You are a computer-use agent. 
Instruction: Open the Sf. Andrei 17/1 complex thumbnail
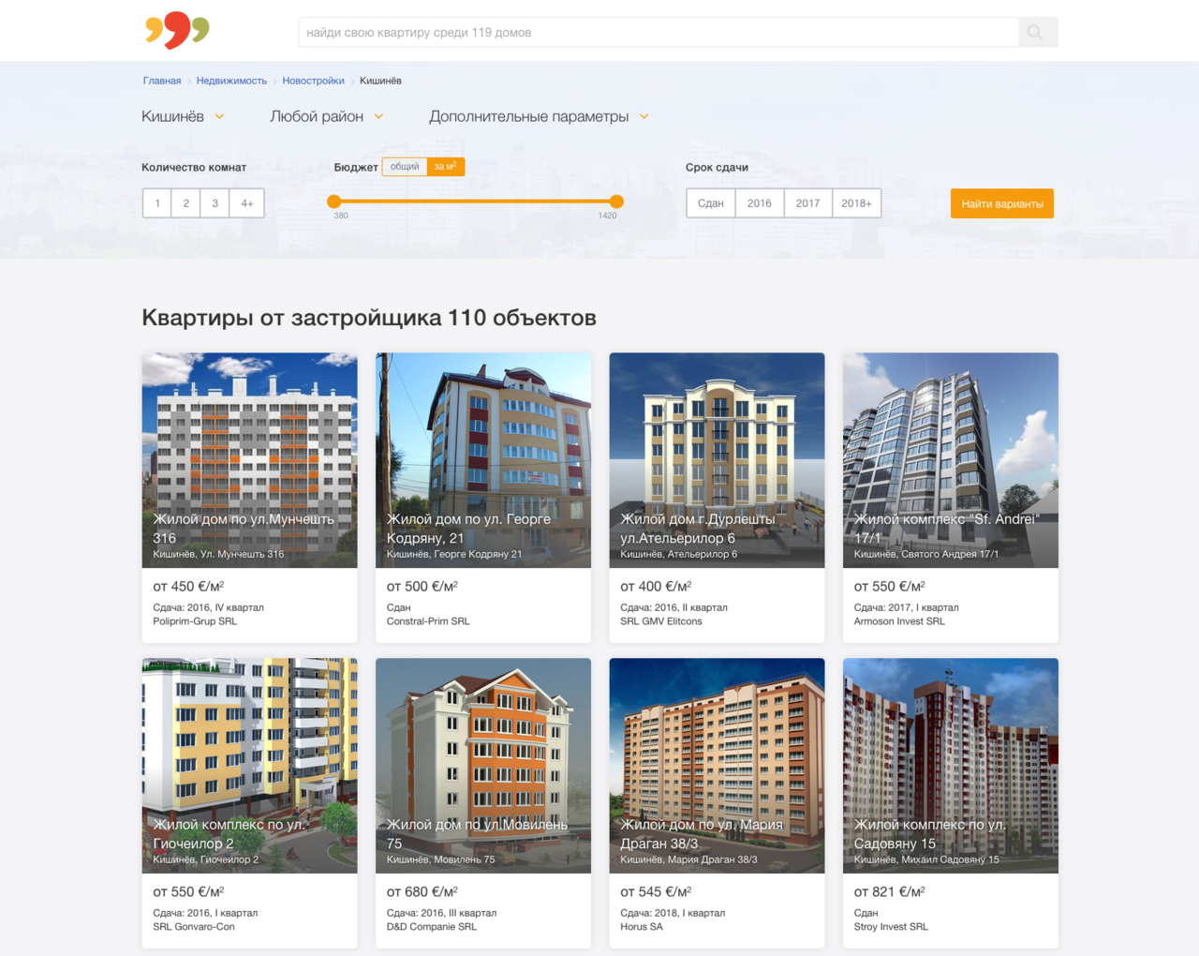[951, 460]
